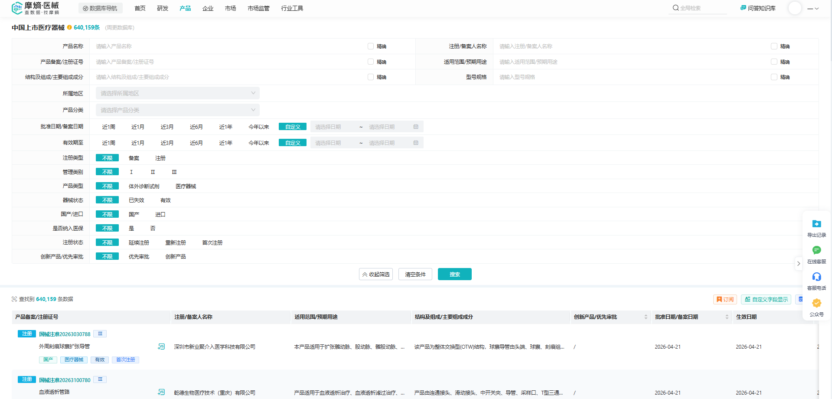Open 自定义字段显示 settings
The width and height of the screenshot is (832, 399).
[766, 299]
